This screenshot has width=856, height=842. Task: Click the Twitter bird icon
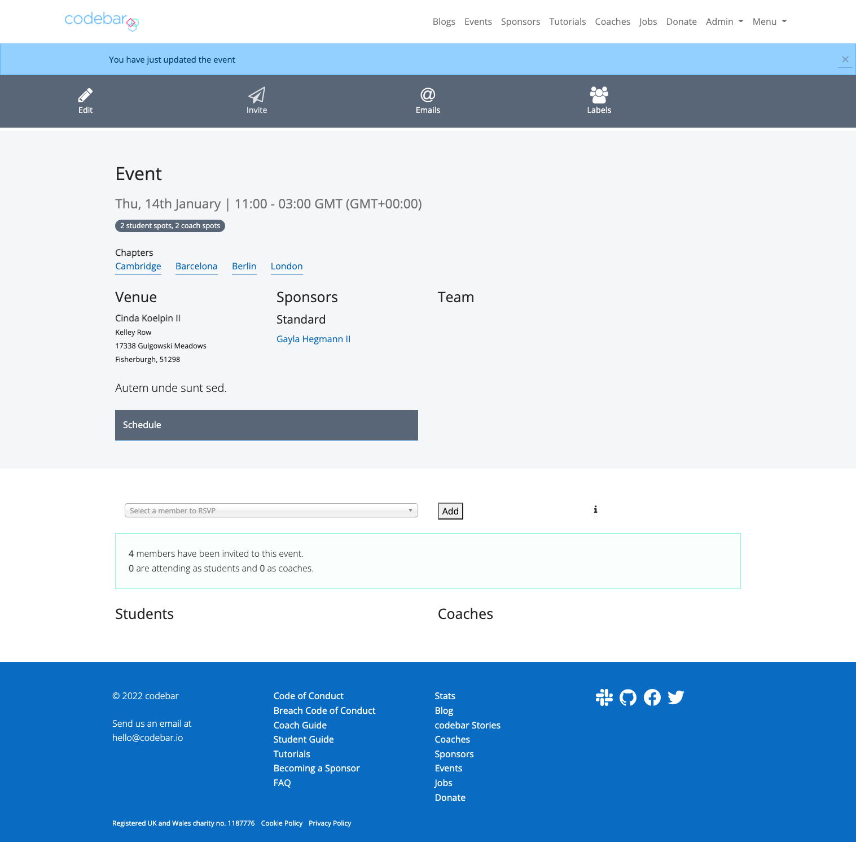point(675,697)
